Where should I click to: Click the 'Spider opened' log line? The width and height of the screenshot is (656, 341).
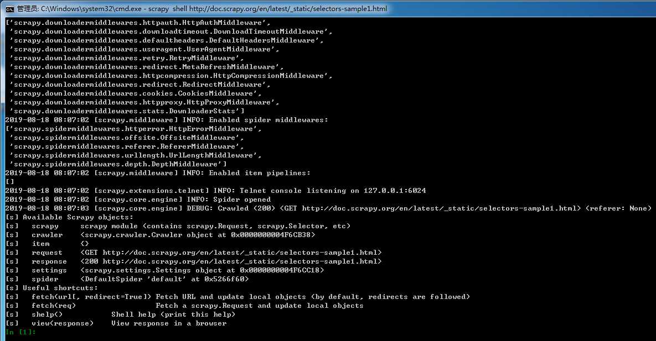138,200
